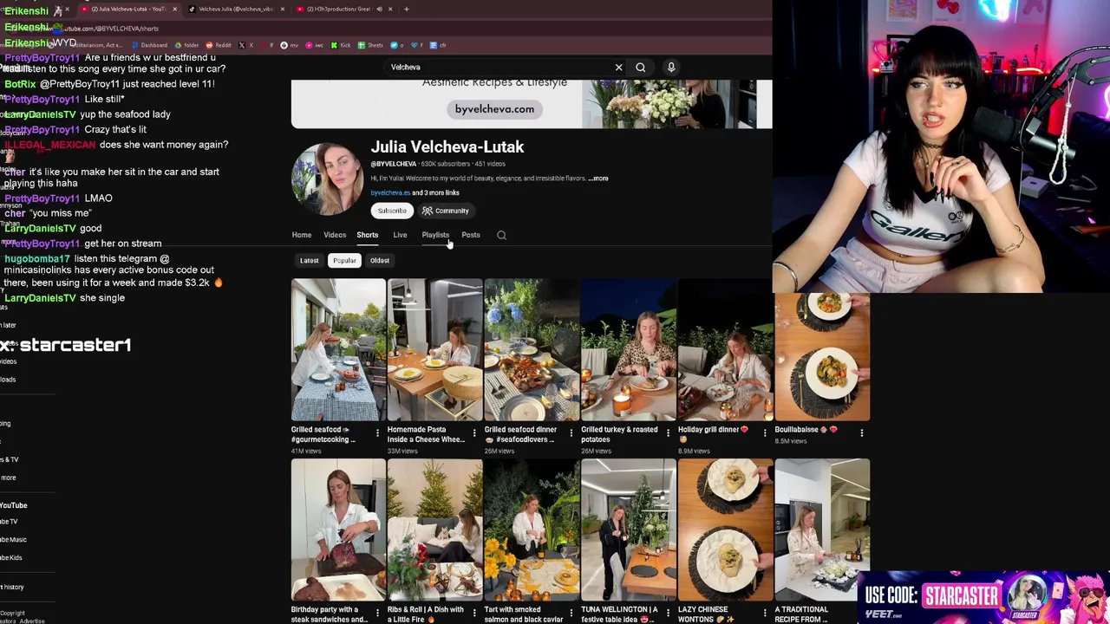
Task: Open options menu for Birthday party steak short
Action: point(377,614)
